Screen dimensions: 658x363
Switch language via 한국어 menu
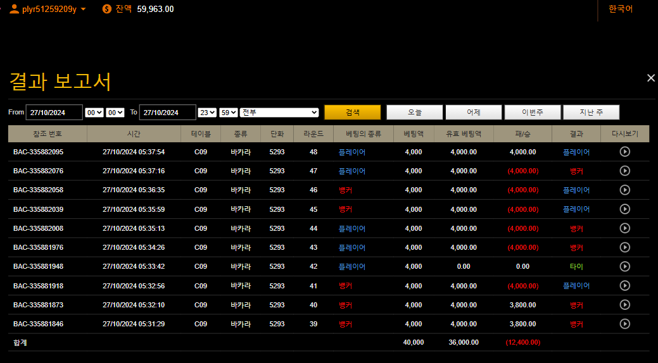tap(620, 9)
